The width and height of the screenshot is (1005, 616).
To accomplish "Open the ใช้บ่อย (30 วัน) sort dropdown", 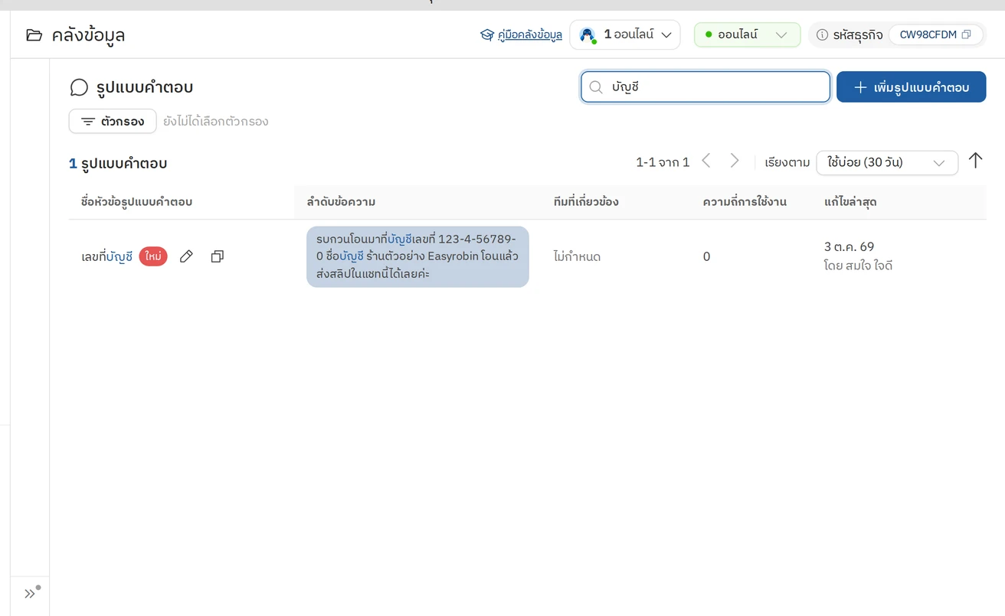I will (887, 162).
